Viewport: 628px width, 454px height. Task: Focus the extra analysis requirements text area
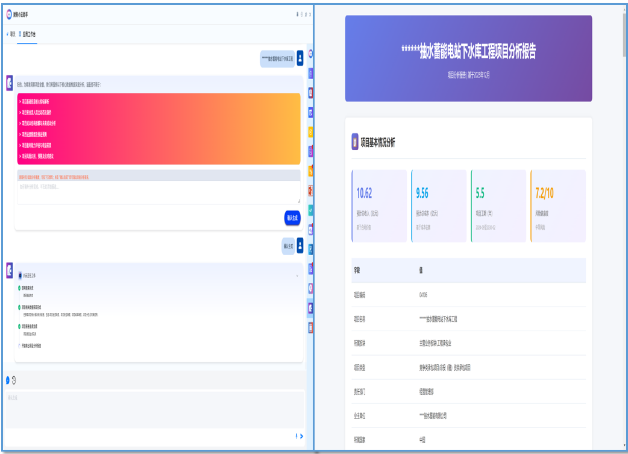(x=159, y=192)
